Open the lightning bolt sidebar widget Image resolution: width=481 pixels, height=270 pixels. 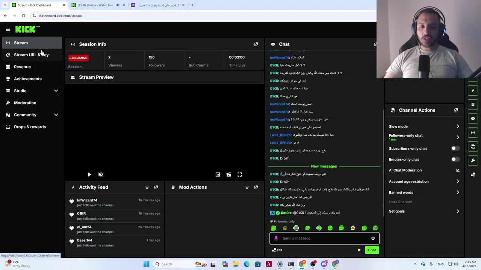(x=473, y=90)
